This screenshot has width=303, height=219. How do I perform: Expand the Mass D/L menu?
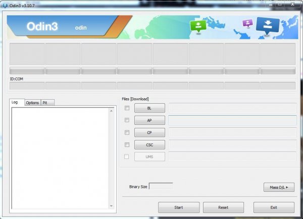(279, 187)
